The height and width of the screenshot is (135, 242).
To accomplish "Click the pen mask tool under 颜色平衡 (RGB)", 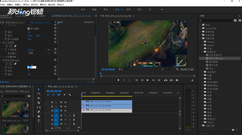I will pos(15,64).
